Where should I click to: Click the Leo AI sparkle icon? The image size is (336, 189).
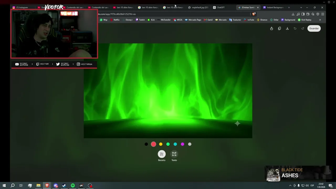(313, 14)
